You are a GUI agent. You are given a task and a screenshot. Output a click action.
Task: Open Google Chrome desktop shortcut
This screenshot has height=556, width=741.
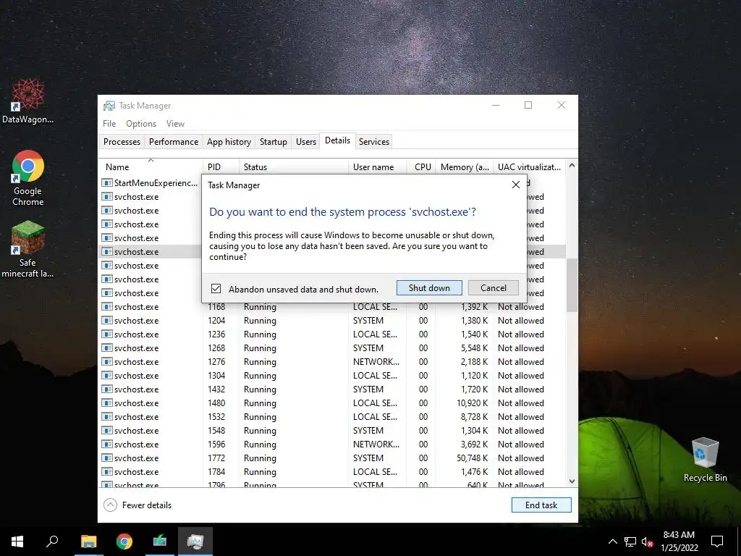pyautogui.click(x=28, y=178)
